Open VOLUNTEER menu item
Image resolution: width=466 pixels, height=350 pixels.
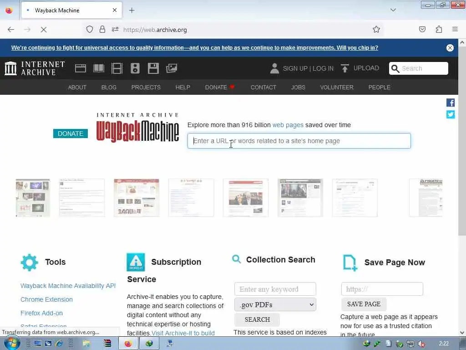pos(337,87)
